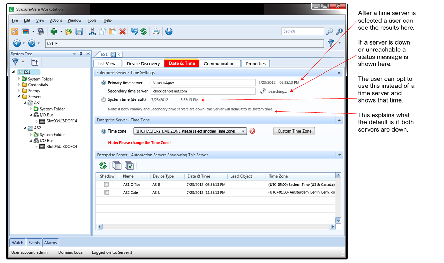This screenshot has width=444, height=263.
Task: Close the System Tree panel
Action: 88,54
